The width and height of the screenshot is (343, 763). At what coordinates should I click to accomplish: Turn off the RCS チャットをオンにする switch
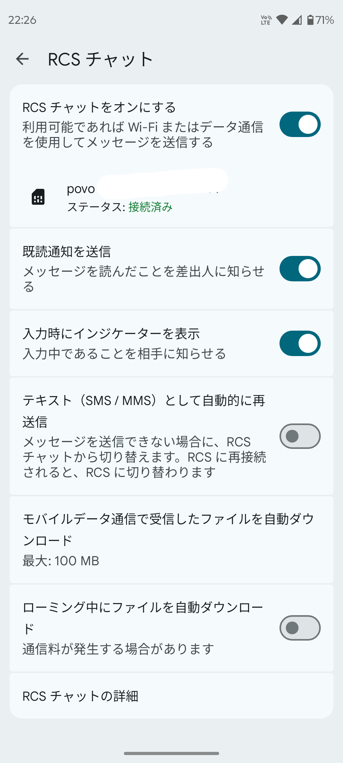(x=300, y=124)
